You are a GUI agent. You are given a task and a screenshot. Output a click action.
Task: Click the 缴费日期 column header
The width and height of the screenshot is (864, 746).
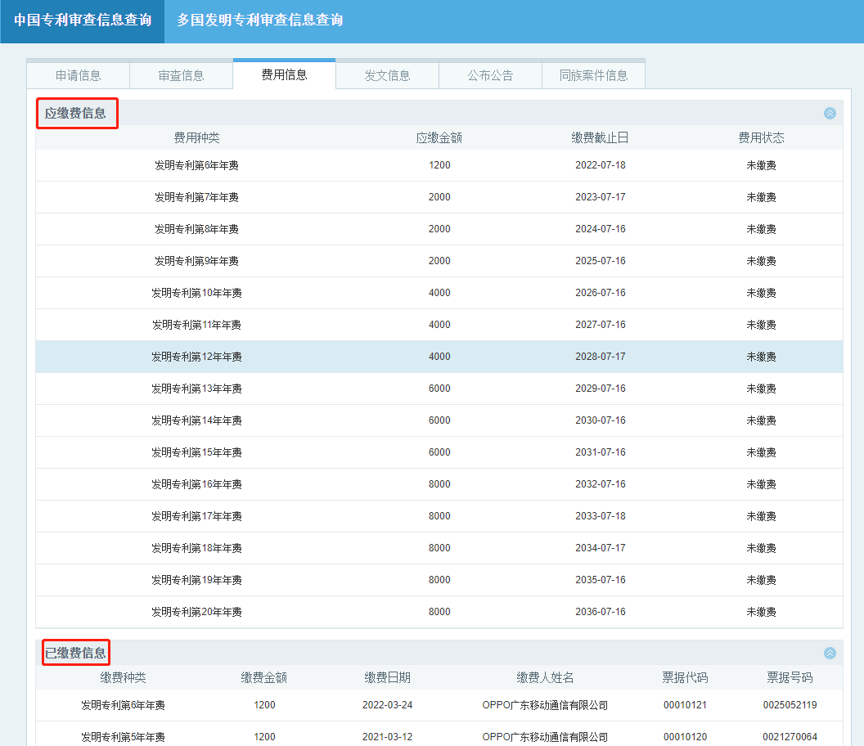coord(387,677)
